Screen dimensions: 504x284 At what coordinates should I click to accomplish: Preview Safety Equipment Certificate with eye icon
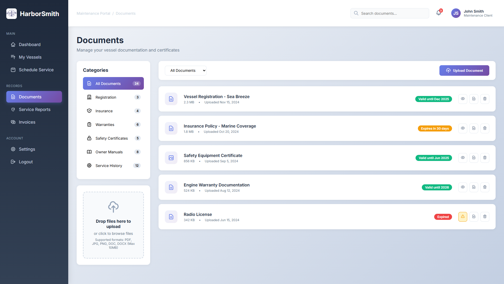[x=463, y=158]
